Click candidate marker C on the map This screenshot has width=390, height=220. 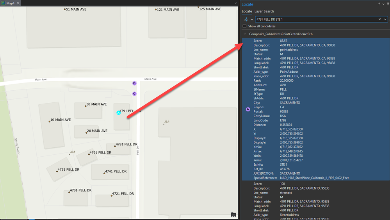point(134,94)
